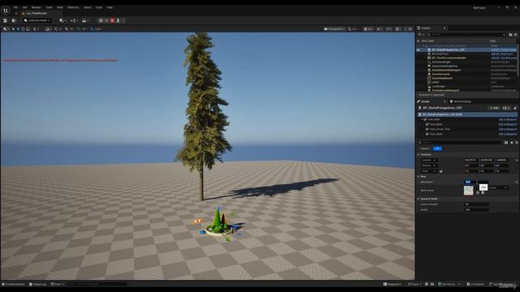Select BP_PineTree1 in the Outliner

pyautogui.click(x=440, y=54)
